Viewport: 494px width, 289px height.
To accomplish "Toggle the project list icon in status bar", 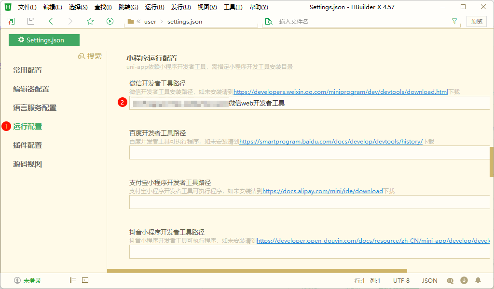I will point(73,280).
